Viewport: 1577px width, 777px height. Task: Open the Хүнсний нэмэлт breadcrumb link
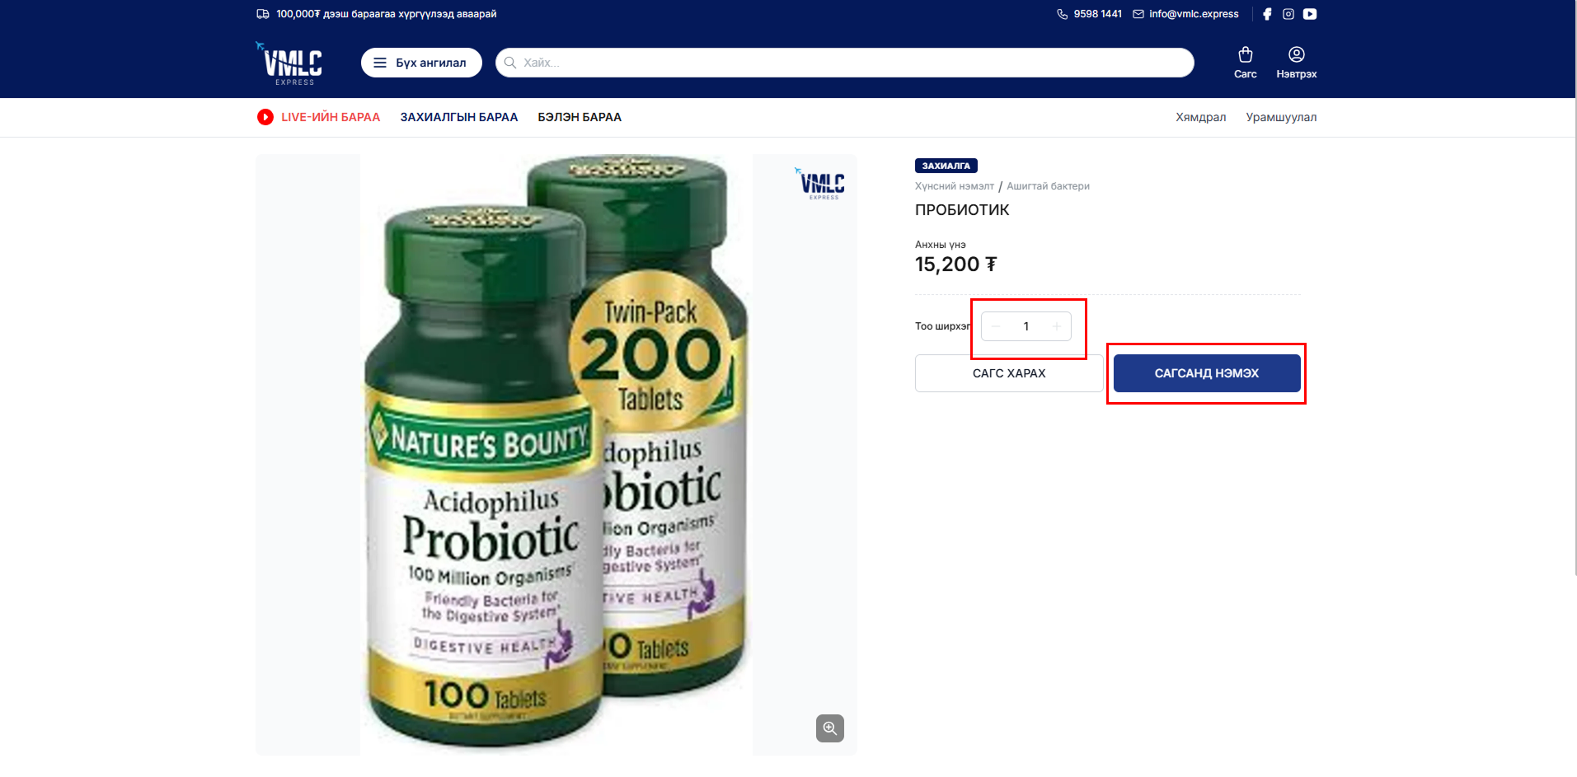pos(955,186)
